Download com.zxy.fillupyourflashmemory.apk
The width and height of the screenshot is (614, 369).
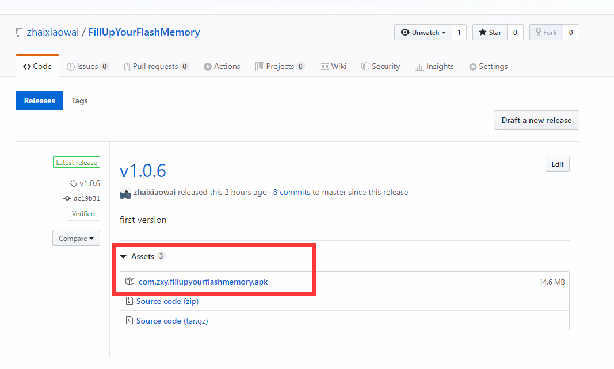(203, 282)
